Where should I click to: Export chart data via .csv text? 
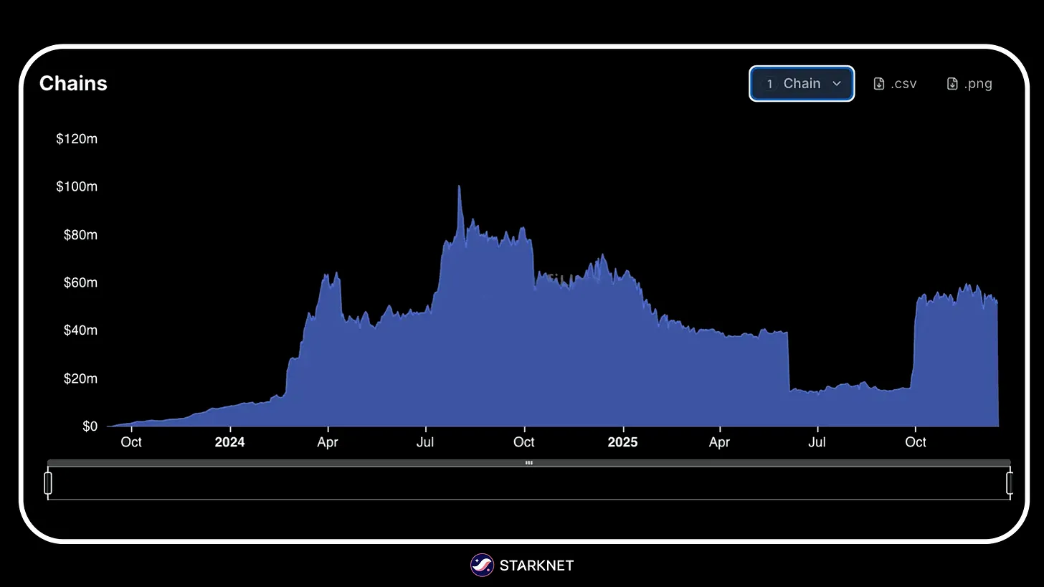[903, 84]
